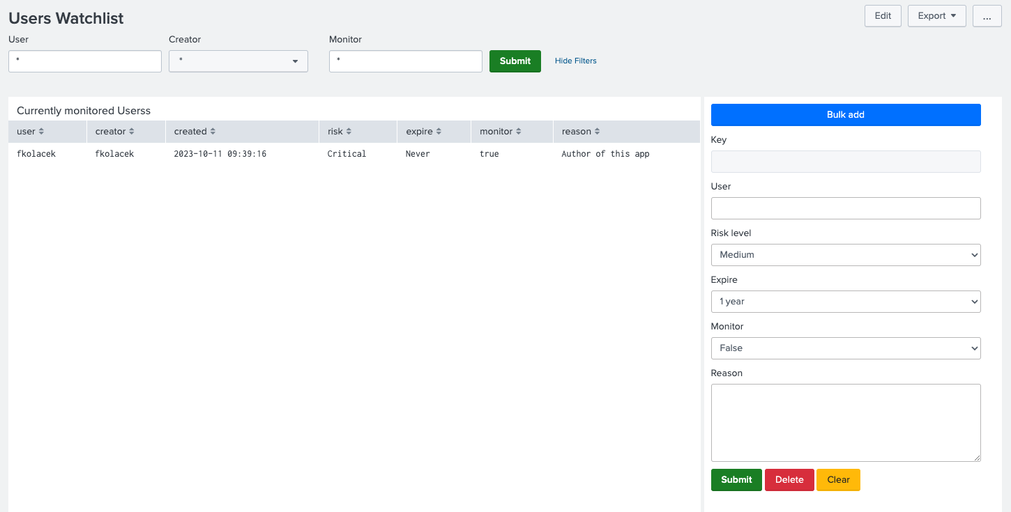Click the Key field in form

(x=846, y=162)
